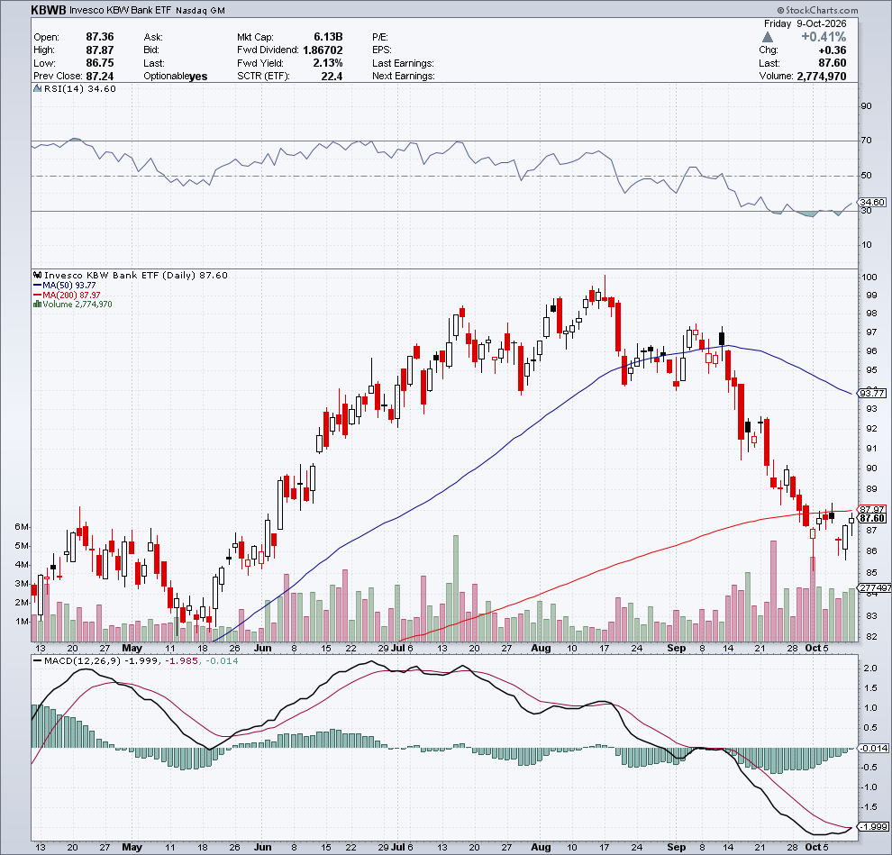Click the Invesco KBW Bank ETF (Daily) legend

[x=136, y=276]
